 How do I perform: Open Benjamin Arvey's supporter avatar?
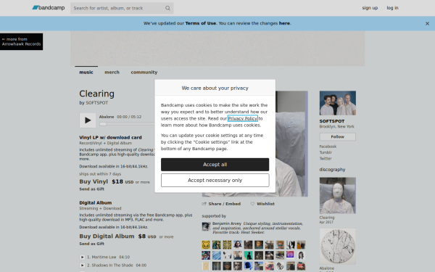coord(206,227)
